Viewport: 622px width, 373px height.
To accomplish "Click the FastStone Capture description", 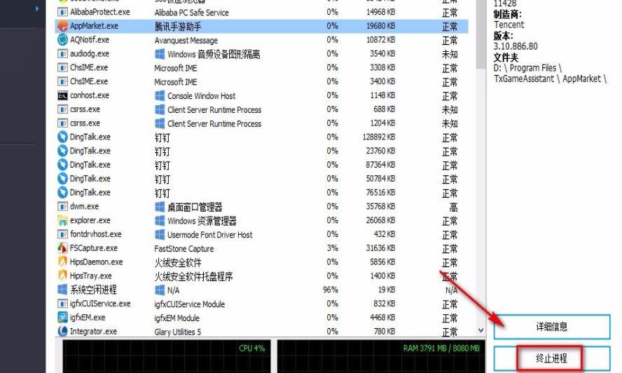I will [x=184, y=249].
